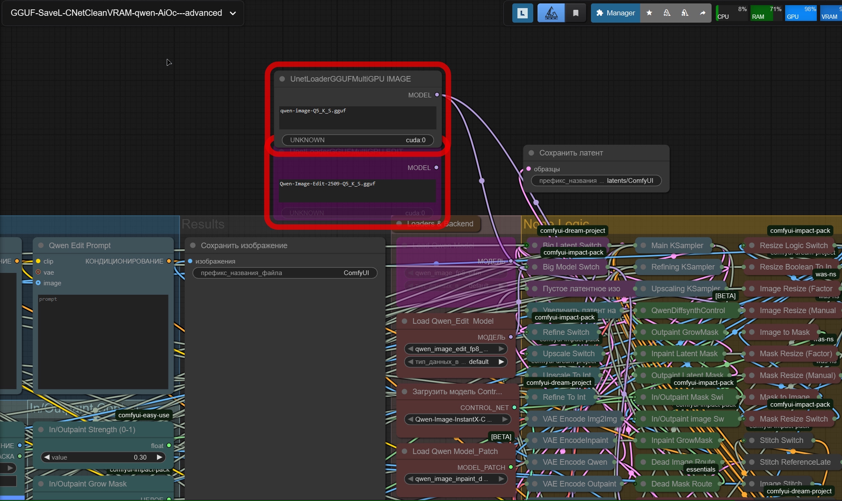Click the bookmark icon in top toolbar
The height and width of the screenshot is (501, 842).
pos(576,13)
